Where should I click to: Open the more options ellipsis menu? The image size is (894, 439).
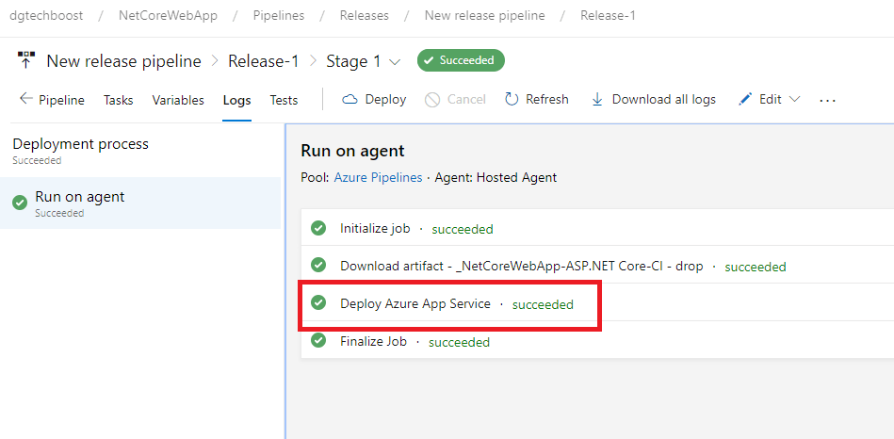click(x=827, y=100)
